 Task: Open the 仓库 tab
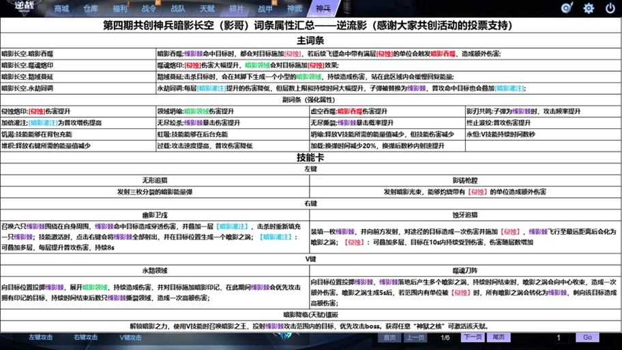[91, 8]
